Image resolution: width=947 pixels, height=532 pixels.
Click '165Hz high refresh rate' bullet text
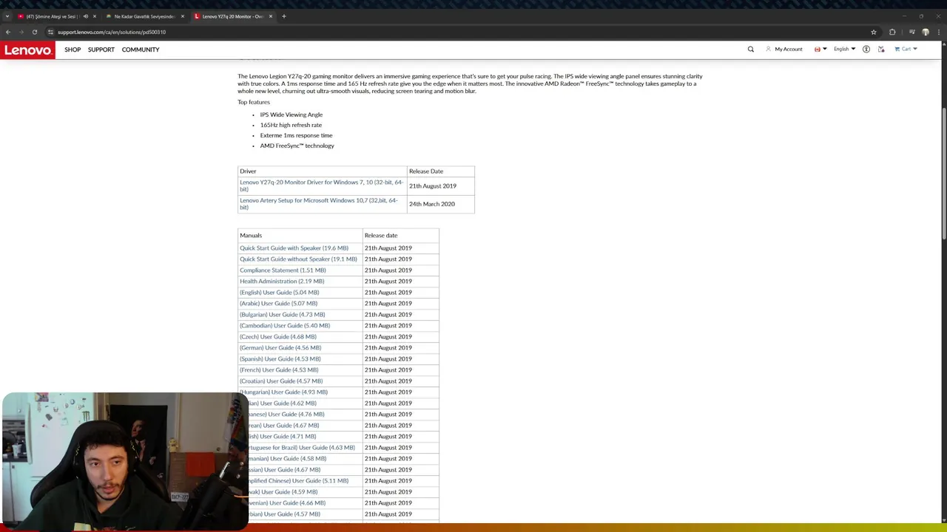291,125
